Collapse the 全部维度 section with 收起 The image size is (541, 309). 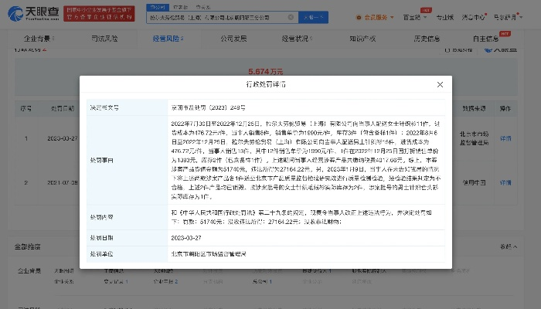click(509, 246)
